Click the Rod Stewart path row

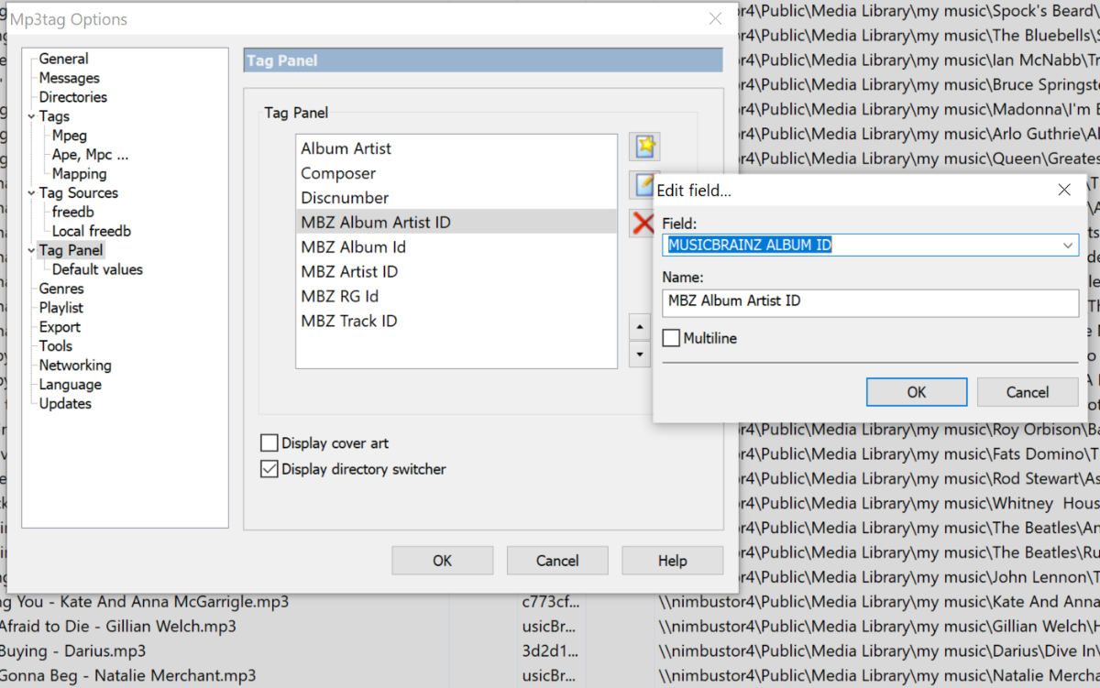pos(918,478)
